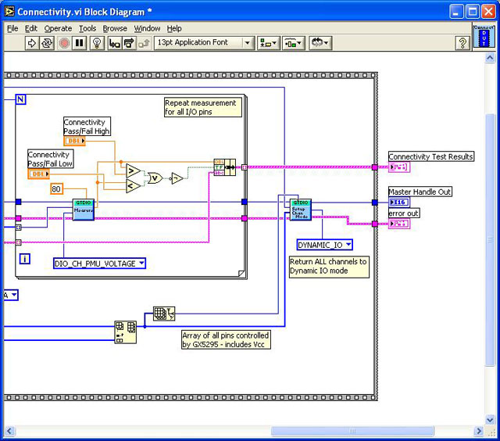The height and width of the screenshot is (441, 500).
Task: Open the Operate menu
Action: [x=58, y=28]
